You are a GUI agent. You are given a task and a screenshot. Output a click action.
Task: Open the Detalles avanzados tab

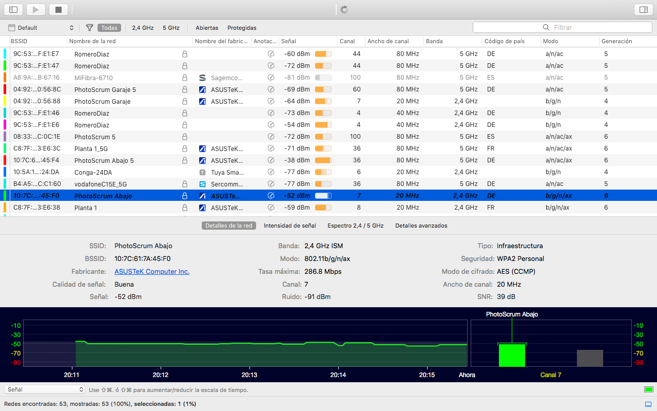tap(421, 226)
